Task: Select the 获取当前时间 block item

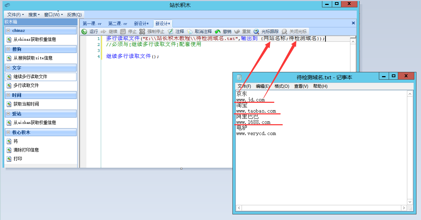Action: (26, 104)
